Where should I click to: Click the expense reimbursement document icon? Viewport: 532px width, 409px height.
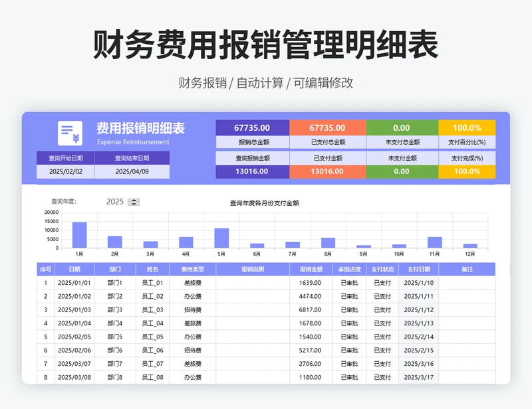point(70,133)
